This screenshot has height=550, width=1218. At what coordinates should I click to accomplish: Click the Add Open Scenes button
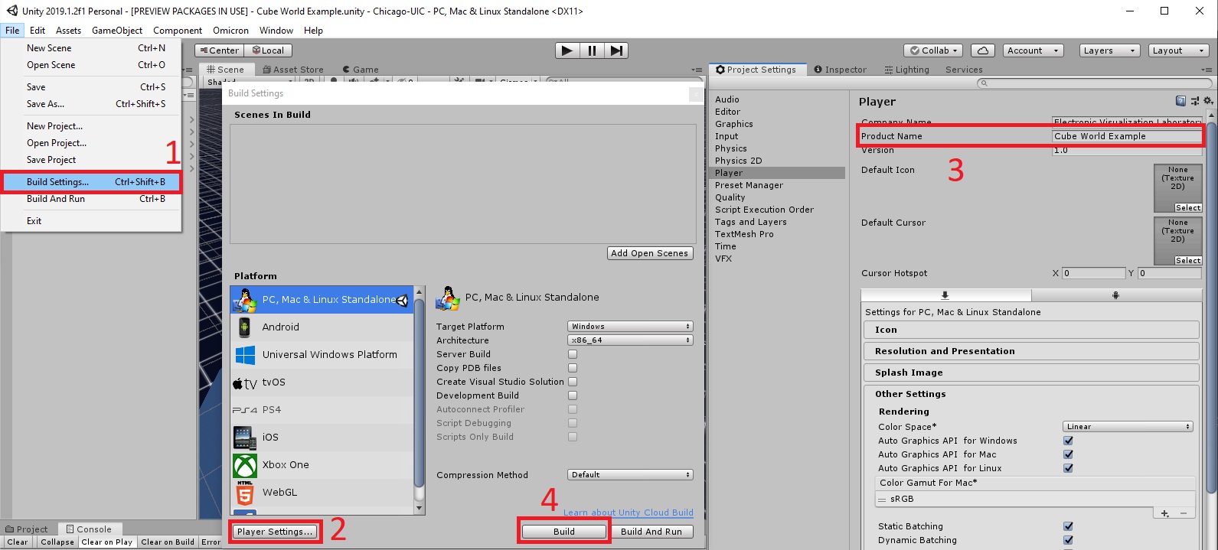pyautogui.click(x=650, y=253)
